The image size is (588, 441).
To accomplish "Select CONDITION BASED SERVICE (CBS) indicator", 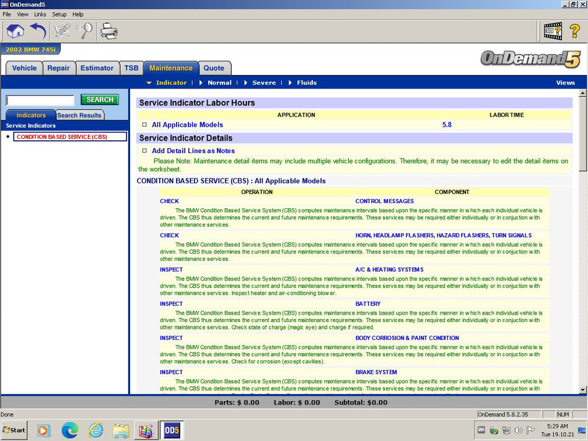I will click(x=70, y=137).
